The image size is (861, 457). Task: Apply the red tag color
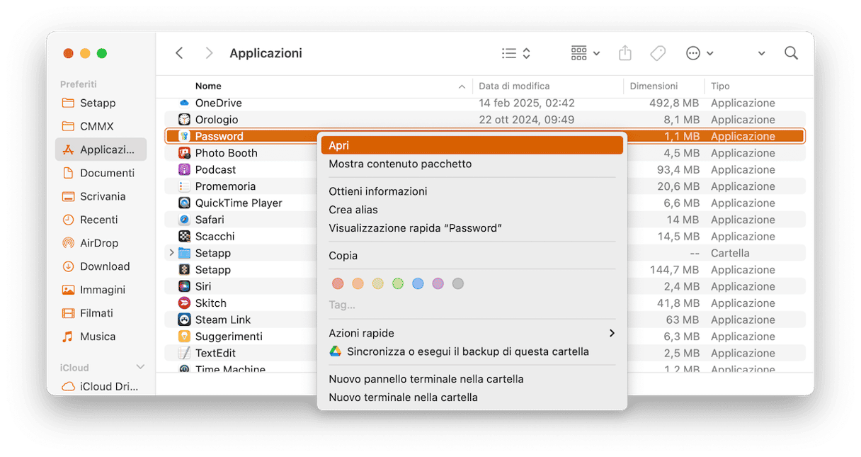coord(338,283)
